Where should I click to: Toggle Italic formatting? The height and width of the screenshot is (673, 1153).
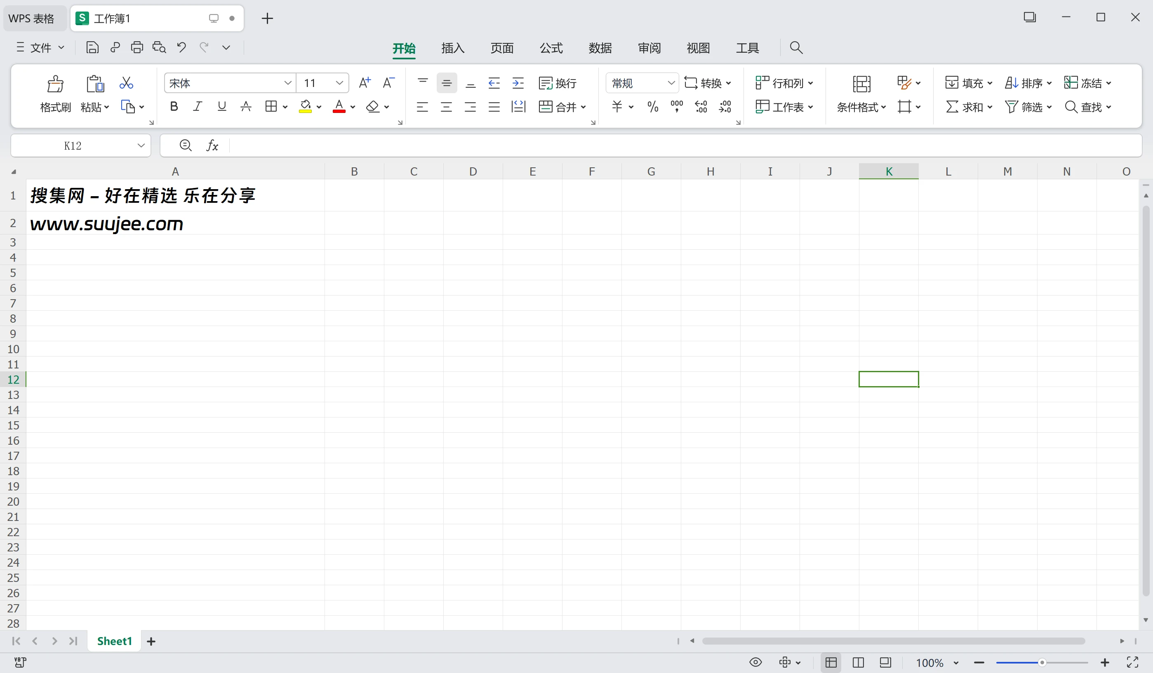click(198, 107)
